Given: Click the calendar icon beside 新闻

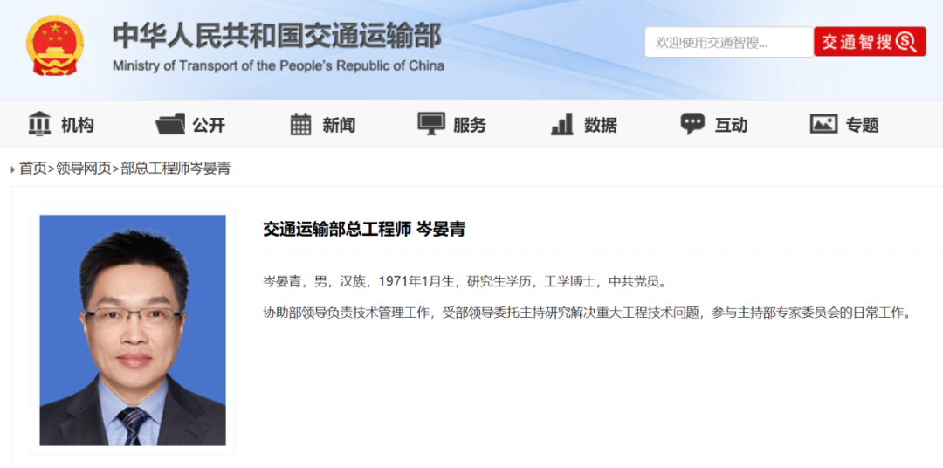Looking at the screenshot, I should (300, 124).
